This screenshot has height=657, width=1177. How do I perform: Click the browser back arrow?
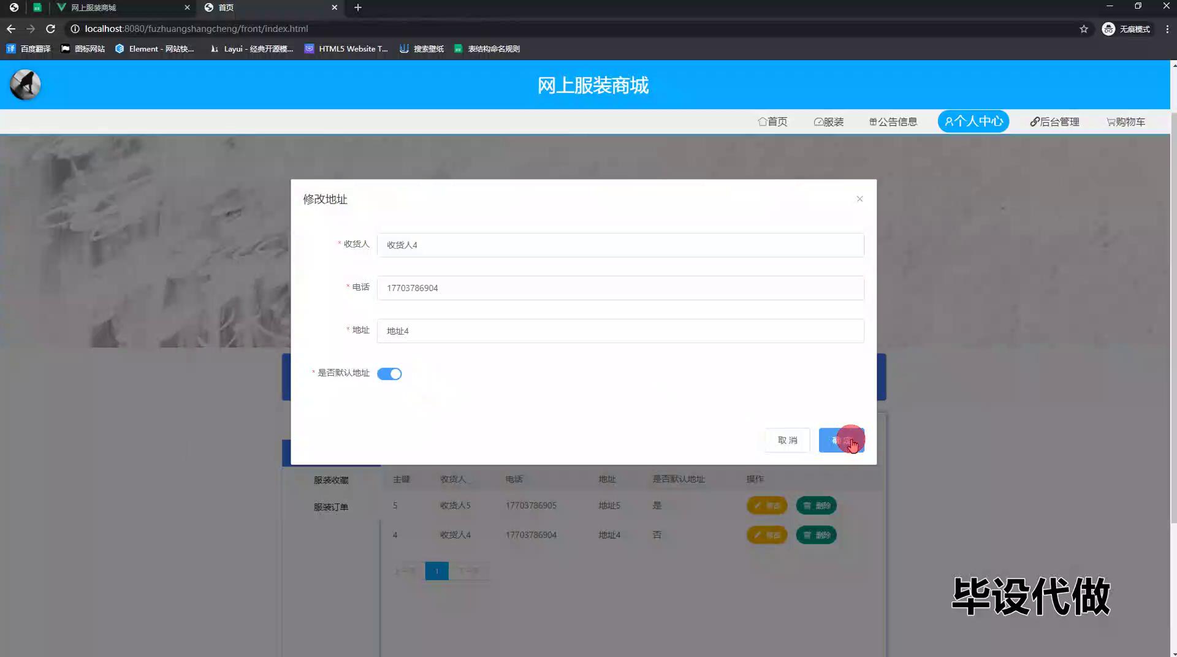[x=11, y=29]
